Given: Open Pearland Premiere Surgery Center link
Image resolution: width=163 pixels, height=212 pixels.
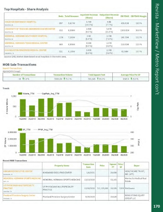Looking at the screenshot, I should 19,195.
